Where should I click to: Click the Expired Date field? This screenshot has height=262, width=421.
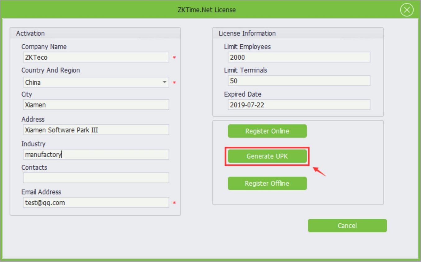(x=299, y=105)
